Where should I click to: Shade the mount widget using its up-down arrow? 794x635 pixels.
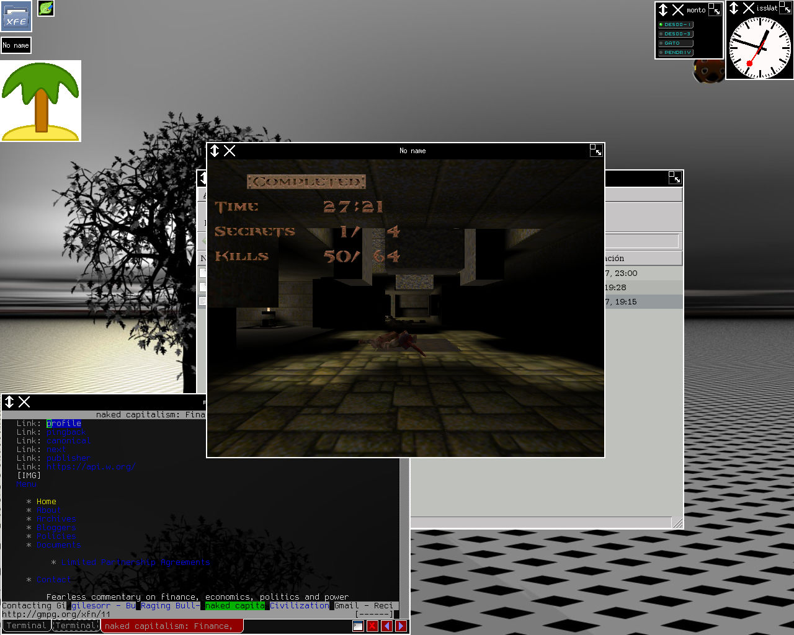[x=663, y=10]
